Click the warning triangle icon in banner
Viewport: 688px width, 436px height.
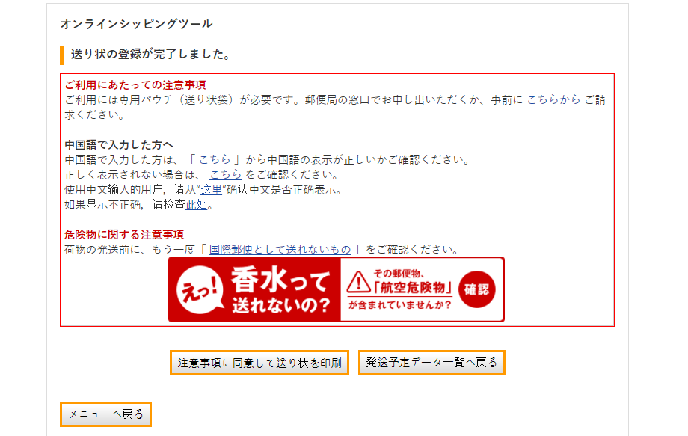click(358, 282)
